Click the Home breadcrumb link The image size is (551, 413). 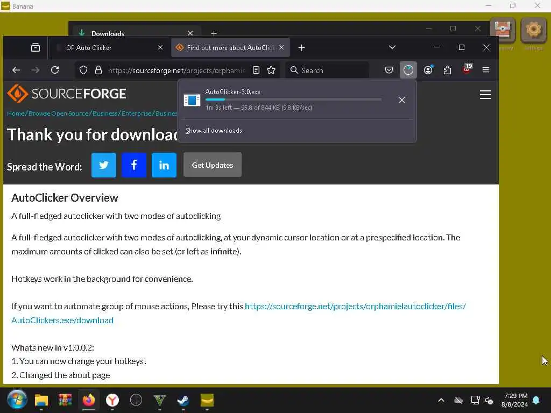16,113
